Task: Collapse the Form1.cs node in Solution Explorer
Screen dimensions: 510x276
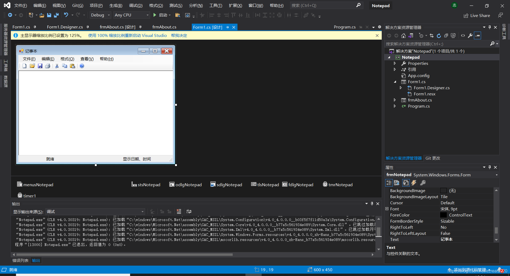Action: click(x=395, y=82)
